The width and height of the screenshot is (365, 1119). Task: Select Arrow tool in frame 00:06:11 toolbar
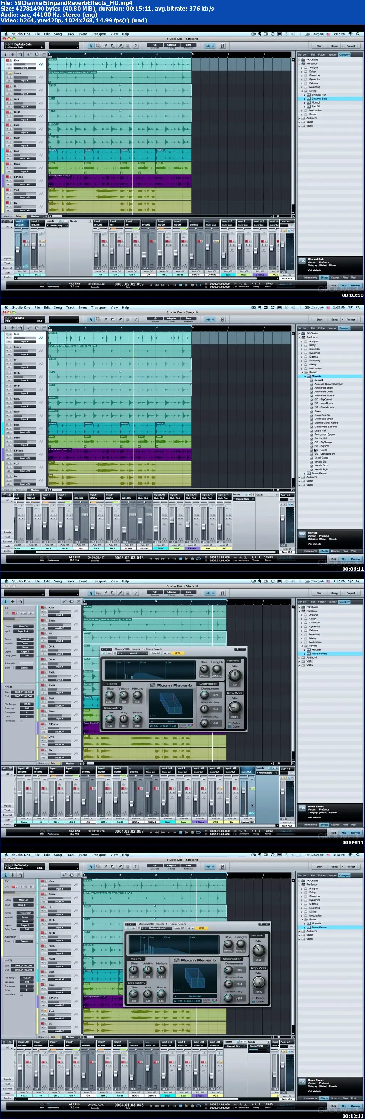[x=91, y=319]
